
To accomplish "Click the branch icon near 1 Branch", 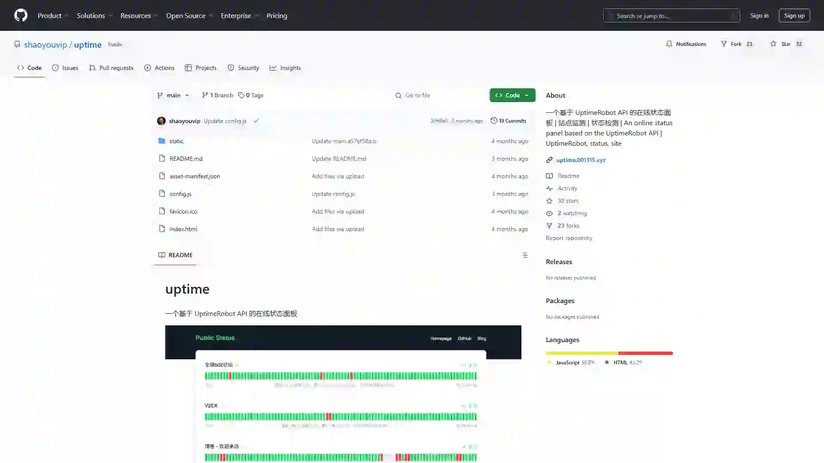I will click(x=205, y=95).
